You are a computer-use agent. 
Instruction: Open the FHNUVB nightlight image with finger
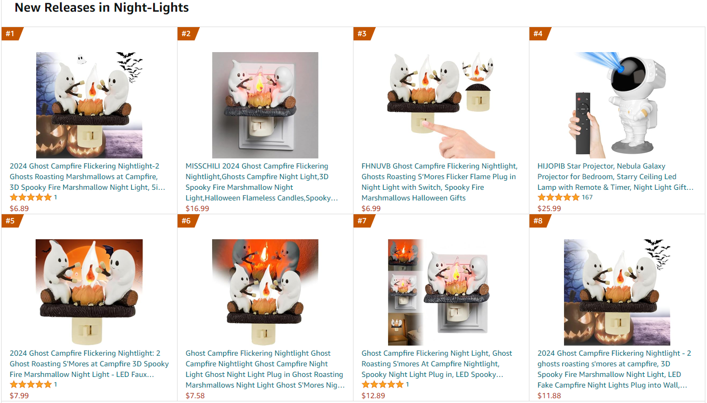pyautogui.click(x=441, y=105)
